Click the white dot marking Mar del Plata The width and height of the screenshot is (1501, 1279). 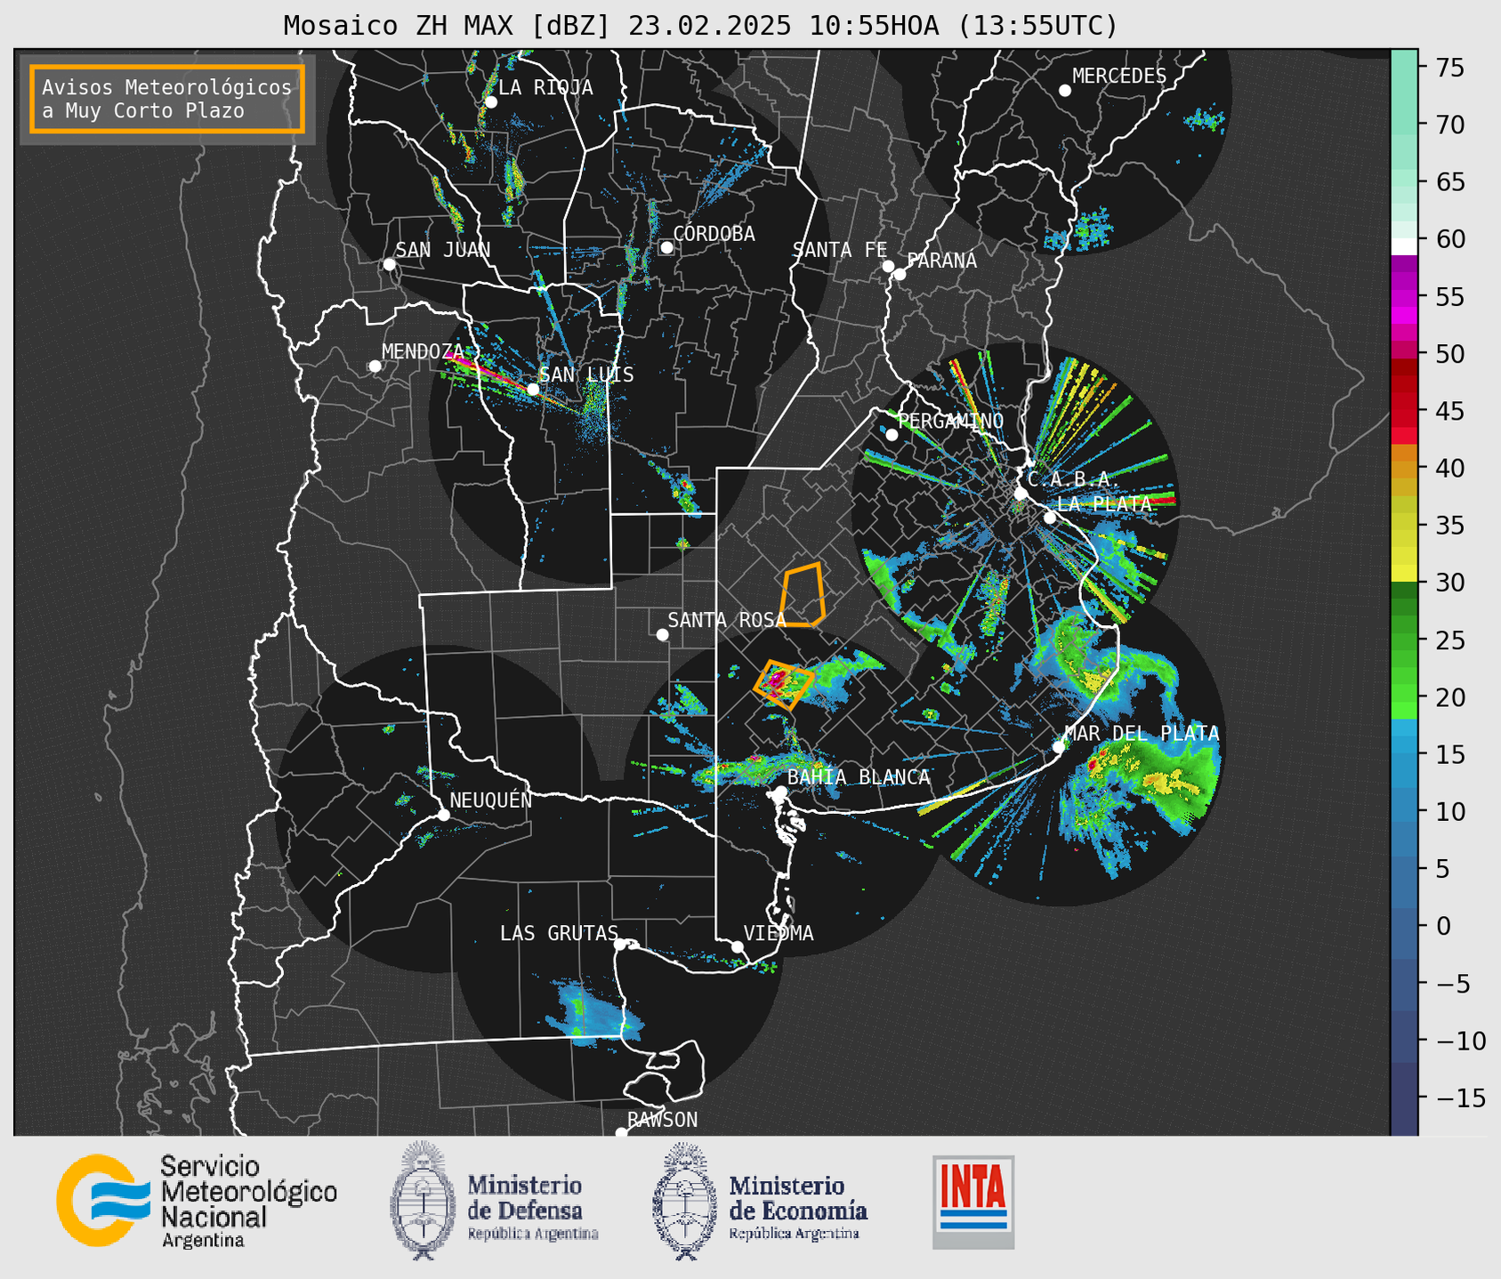point(1059,746)
